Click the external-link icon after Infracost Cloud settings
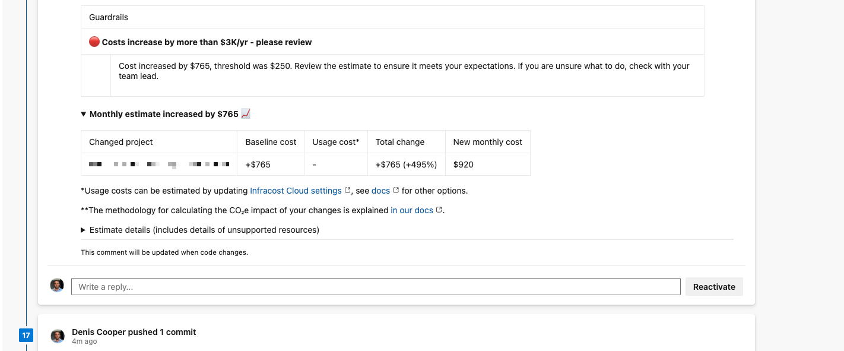The image size is (844, 351). 348,191
